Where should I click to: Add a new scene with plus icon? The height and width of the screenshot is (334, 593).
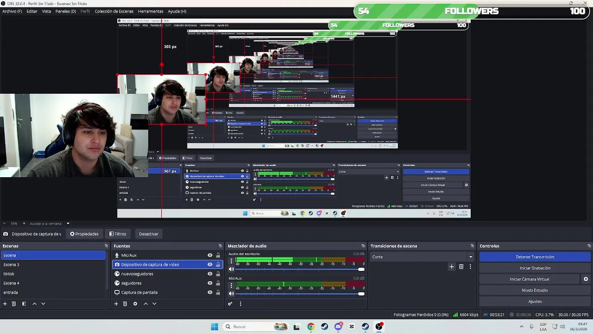point(5,303)
